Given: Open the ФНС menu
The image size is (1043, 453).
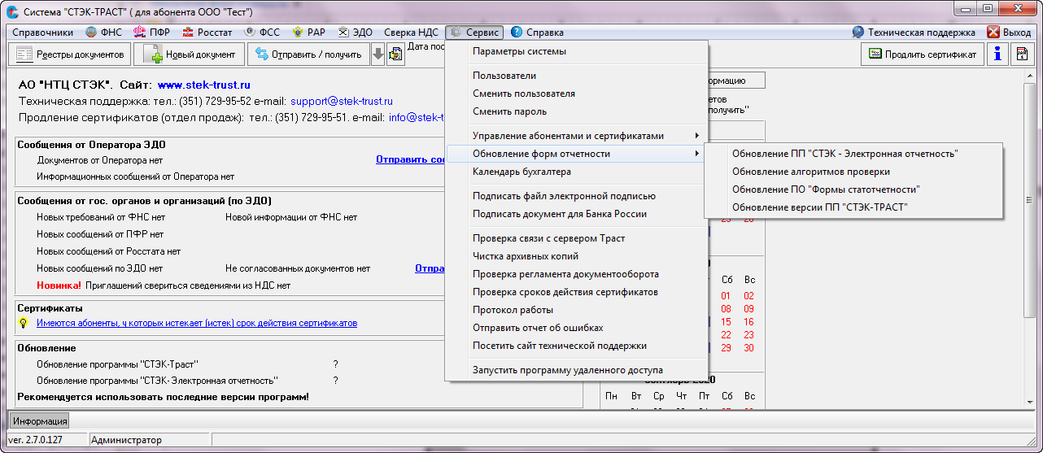Looking at the screenshot, I should [103, 33].
